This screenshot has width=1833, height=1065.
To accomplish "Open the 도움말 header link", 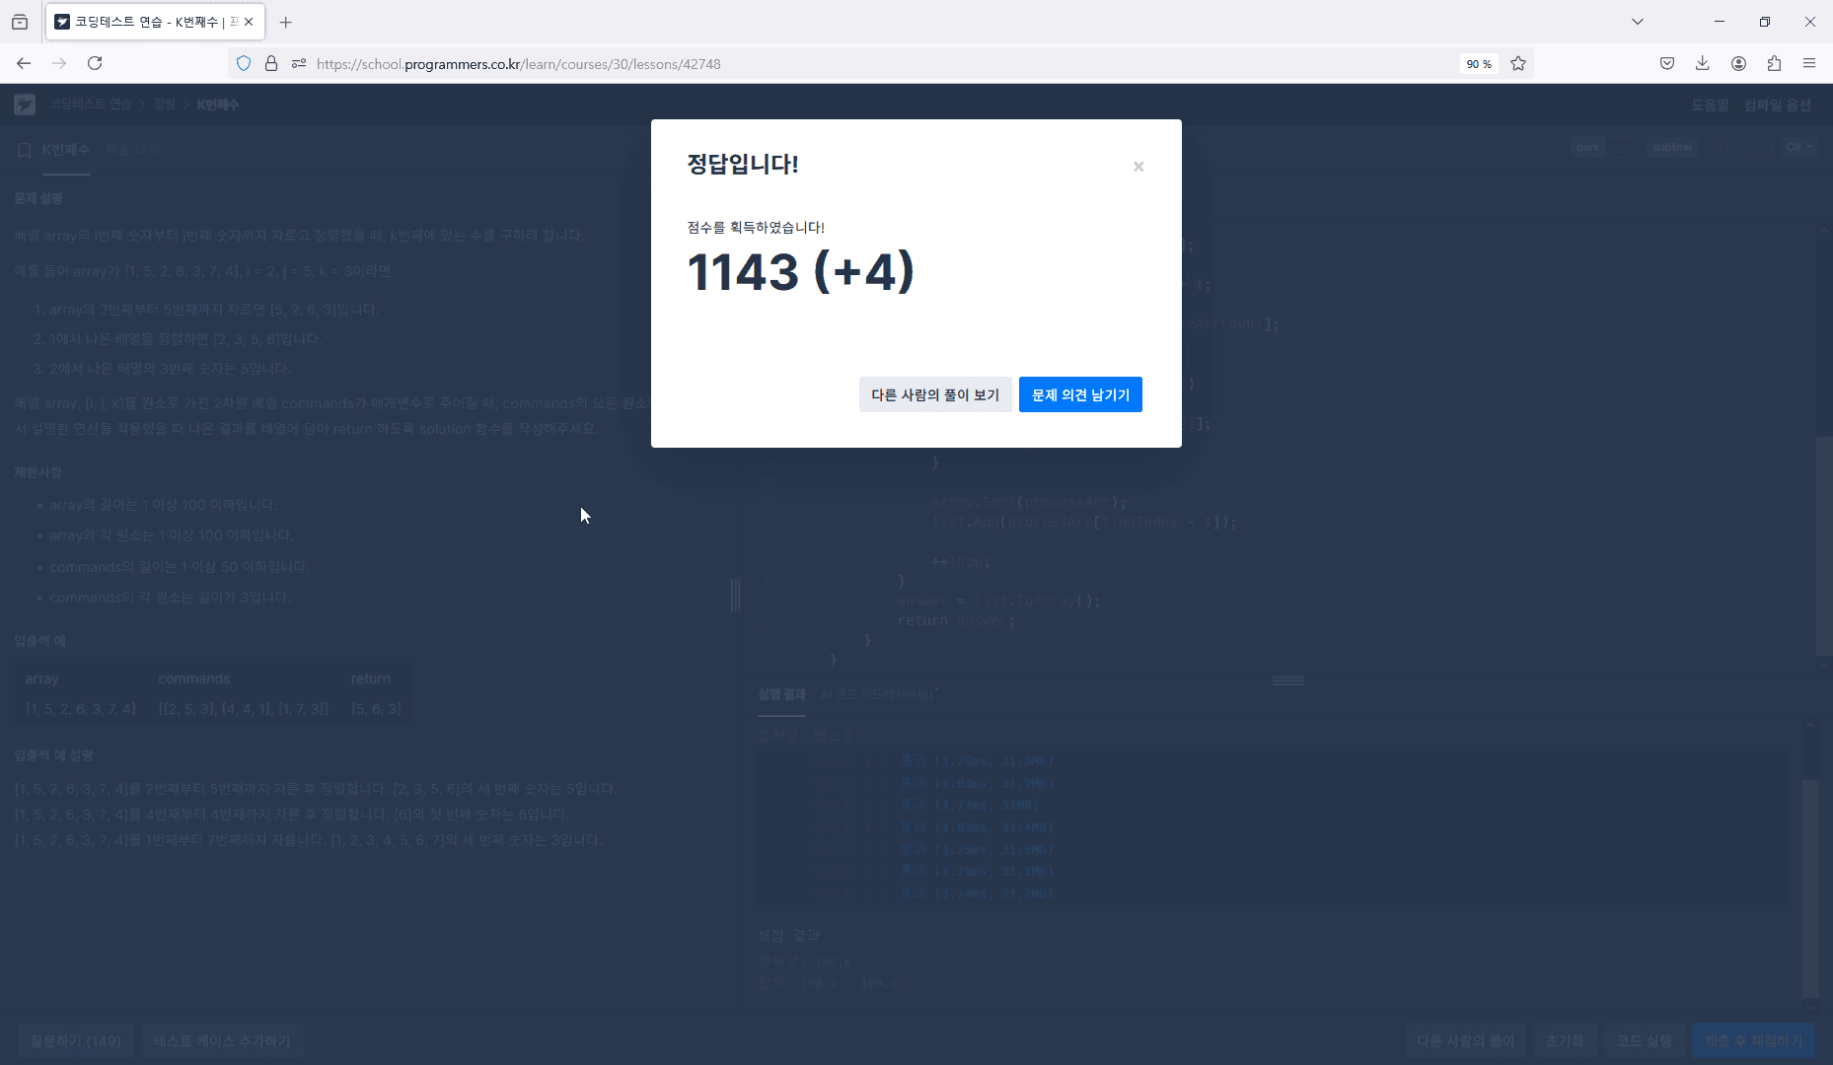I will (1711, 105).
